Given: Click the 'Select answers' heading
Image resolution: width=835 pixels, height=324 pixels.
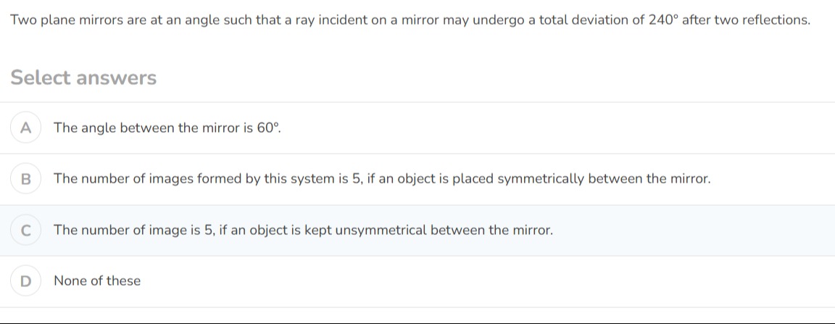Looking at the screenshot, I should coord(83,78).
